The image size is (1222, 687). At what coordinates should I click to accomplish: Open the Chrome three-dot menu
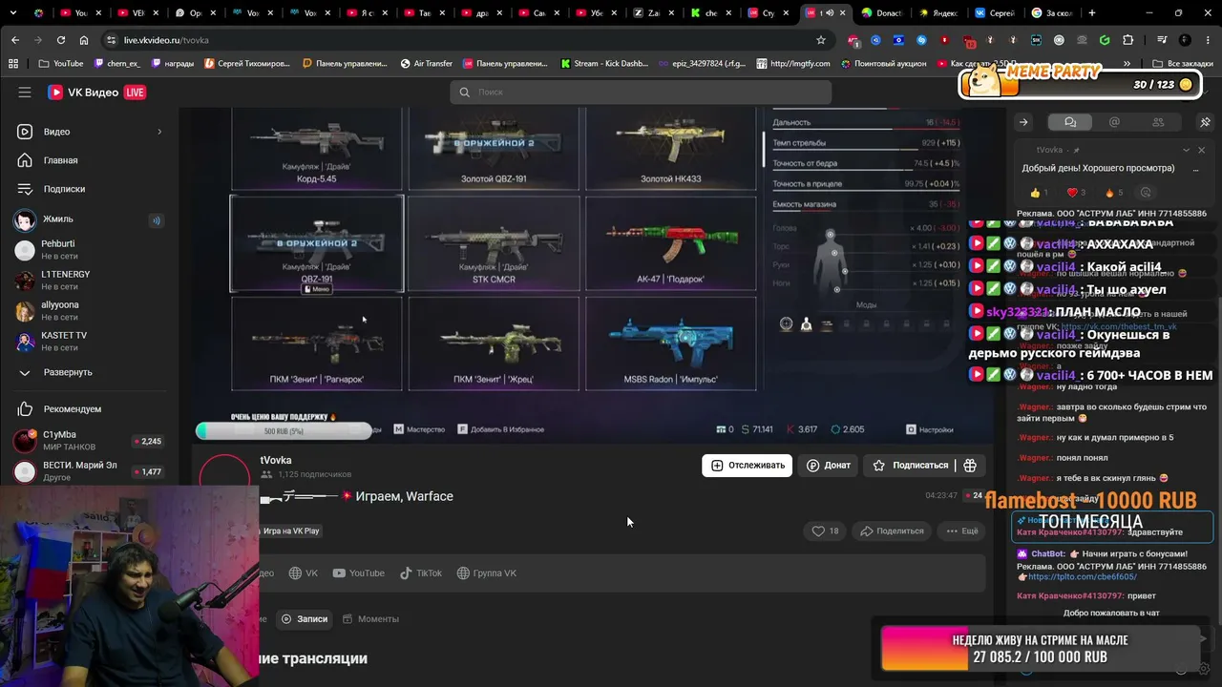point(1207,40)
